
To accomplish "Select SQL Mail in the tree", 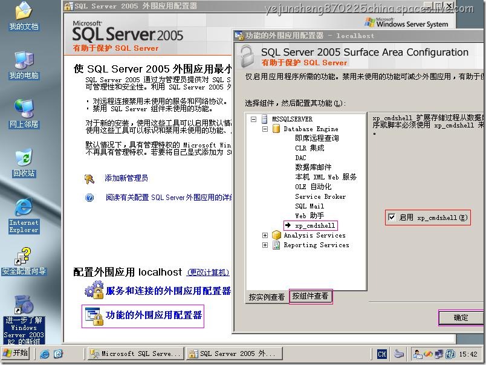I will (309, 206).
